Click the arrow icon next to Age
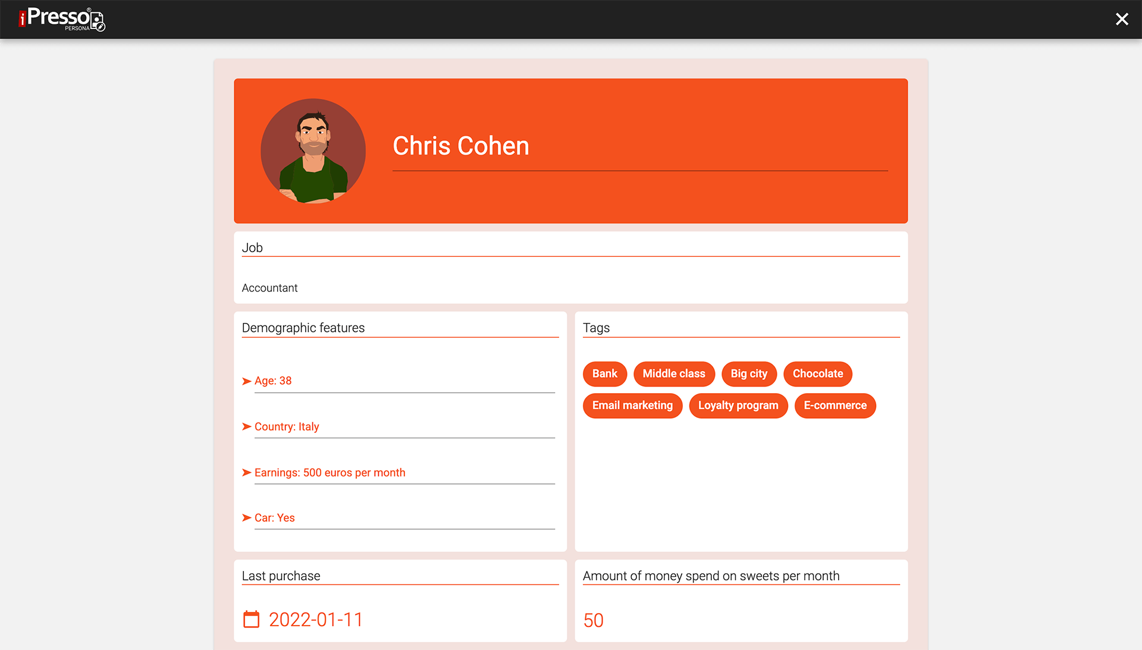This screenshot has height=650, width=1142. pyautogui.click(x=246, y=381)
